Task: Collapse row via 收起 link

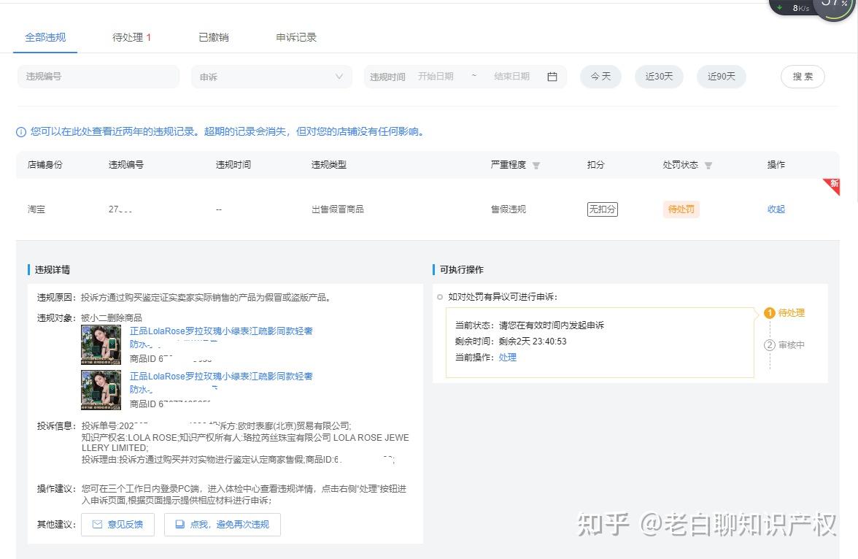Action: pos(776,209)
